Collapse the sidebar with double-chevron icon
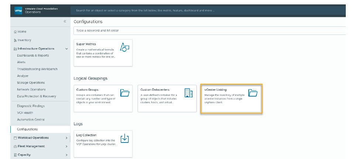355x159 pixels. [x=65, y=22]
